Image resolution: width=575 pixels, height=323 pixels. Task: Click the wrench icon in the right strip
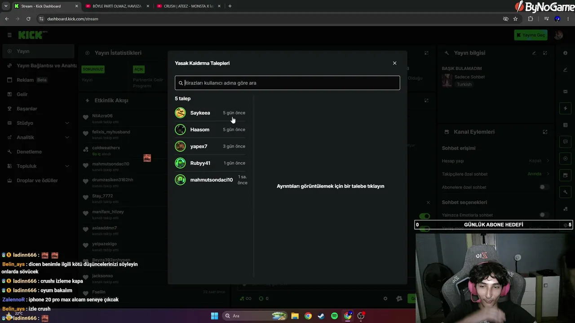click(565, 192)
